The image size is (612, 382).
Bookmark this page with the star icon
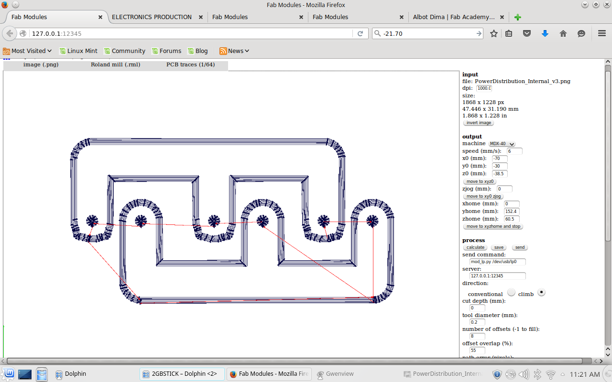coord(494,33)
